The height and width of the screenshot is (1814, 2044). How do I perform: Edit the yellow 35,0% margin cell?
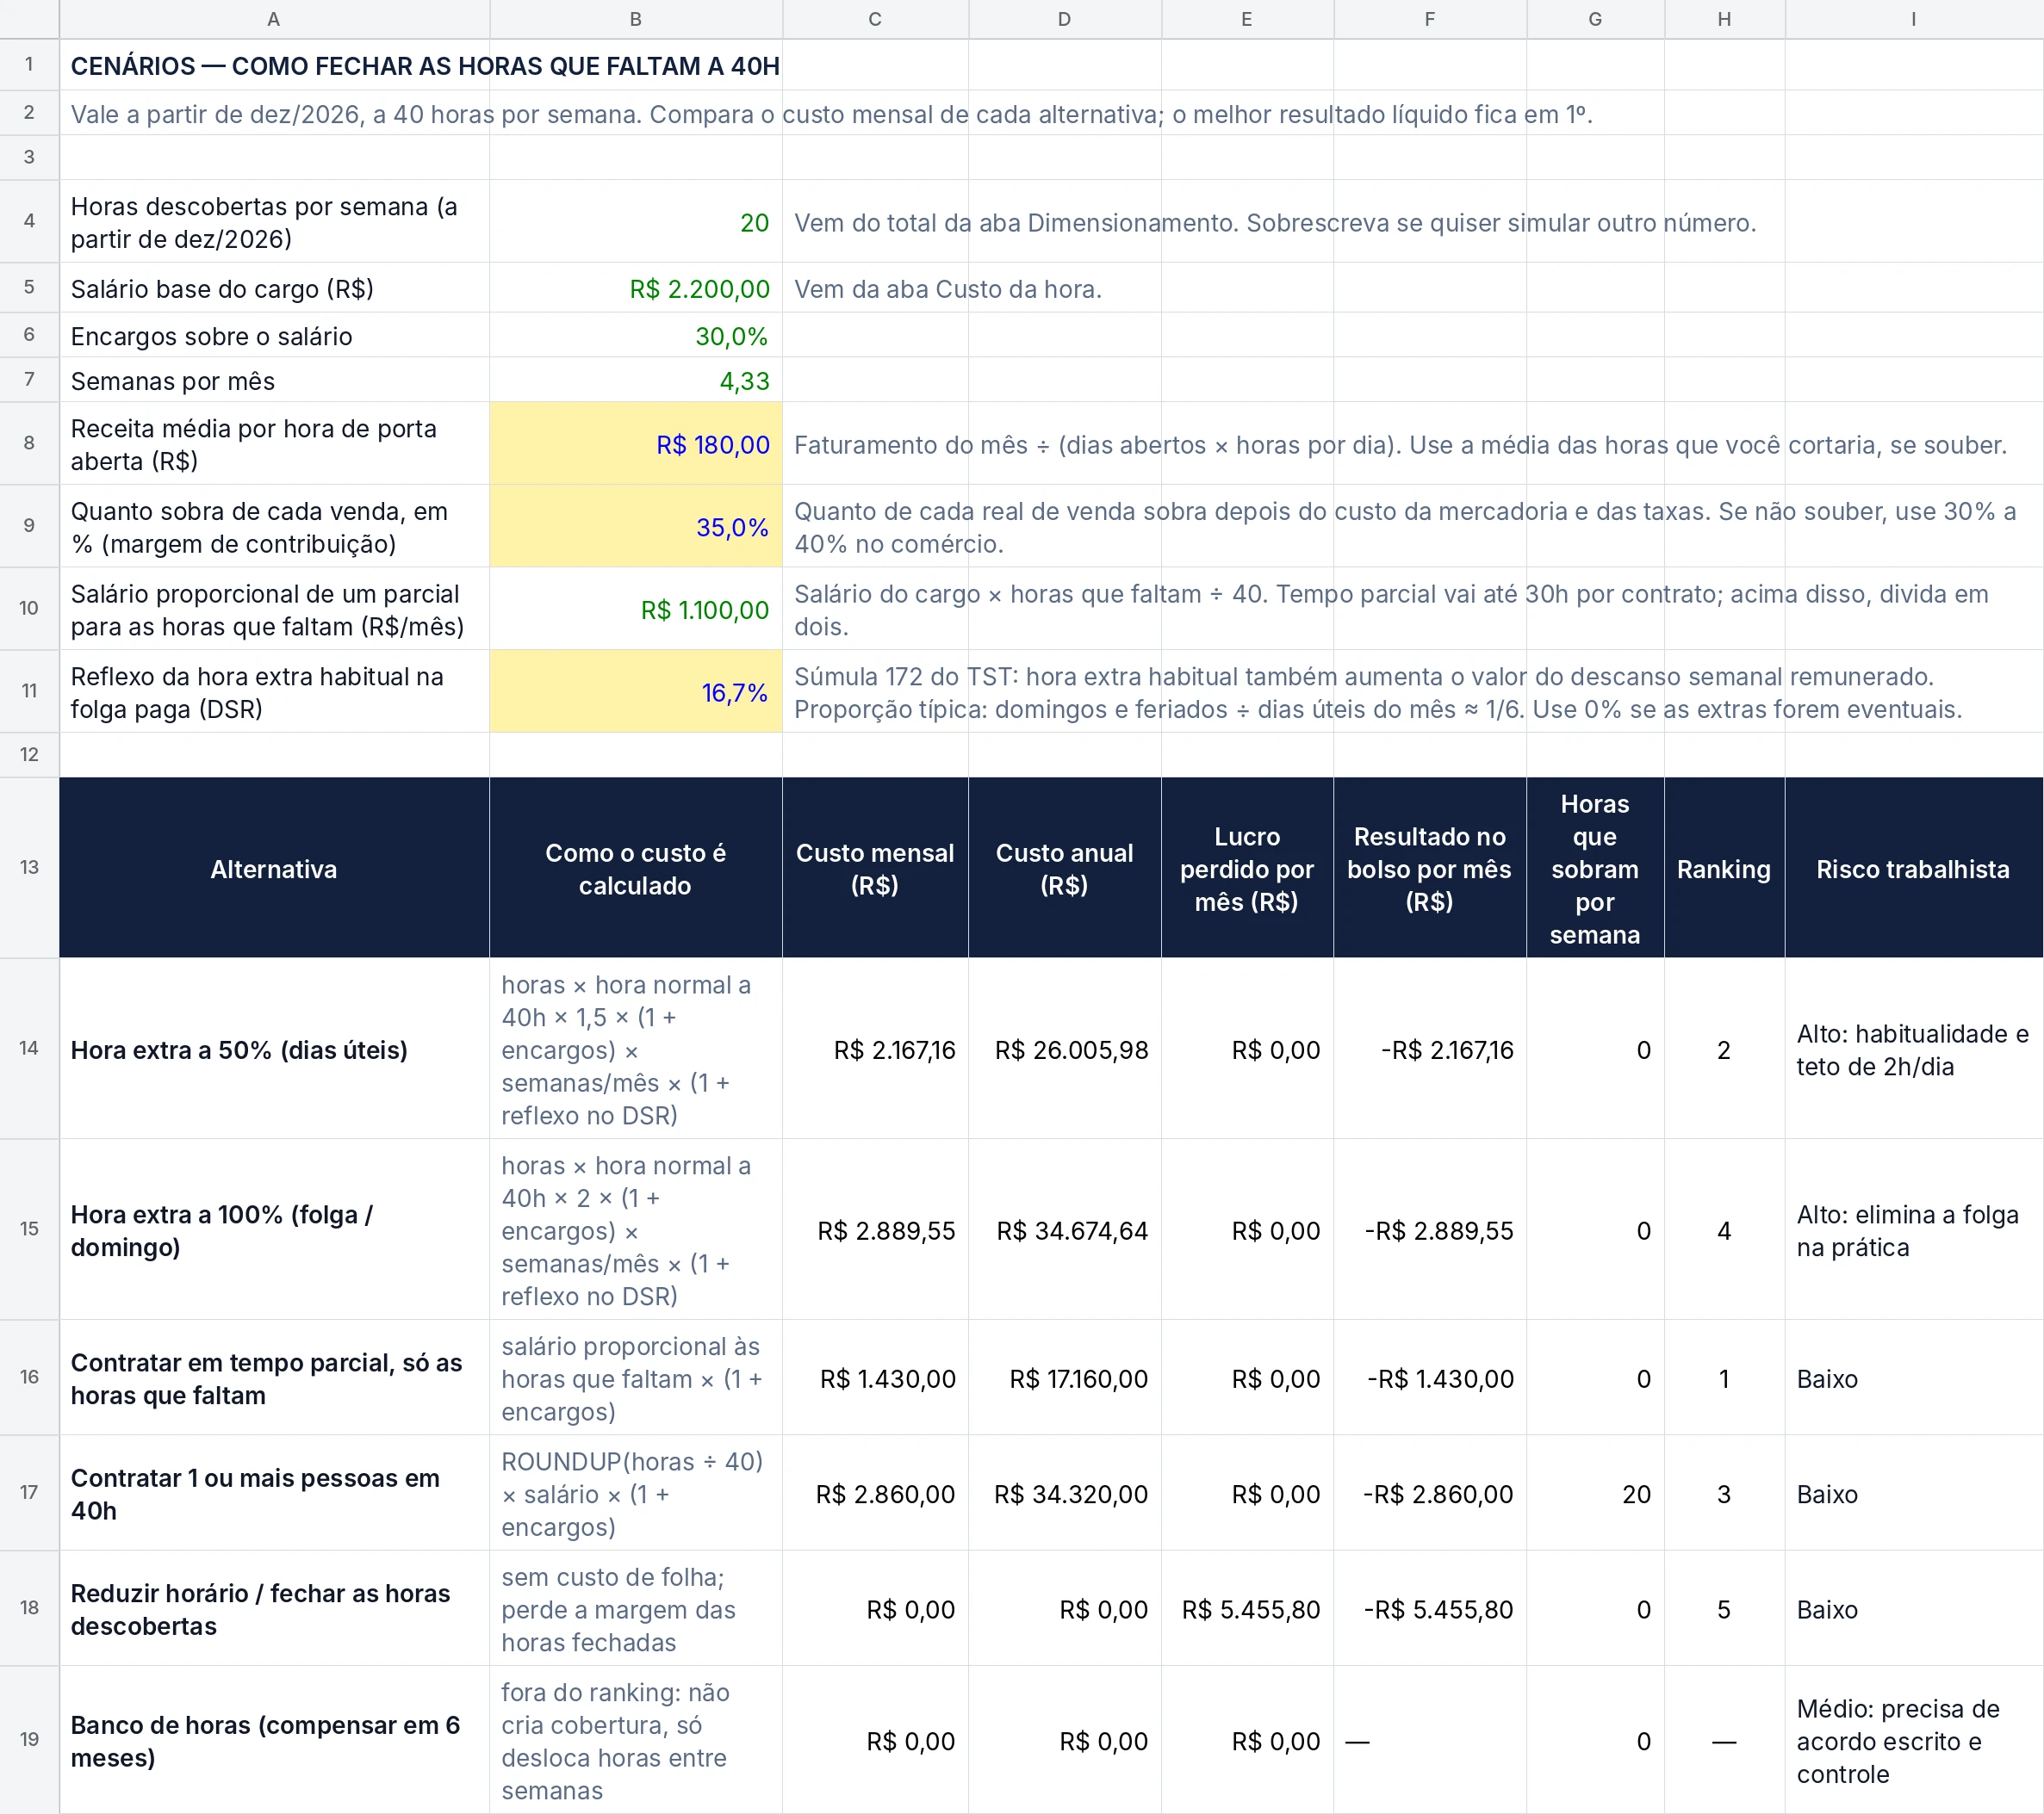click(x=636, y=527)
